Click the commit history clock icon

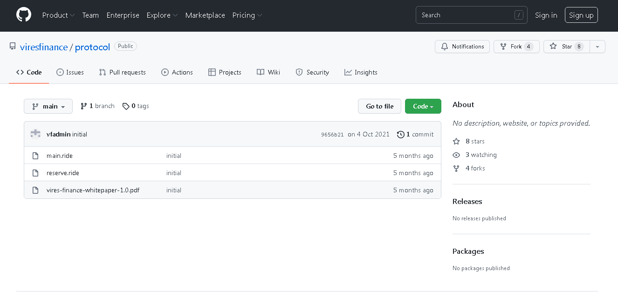pos(400,135)
